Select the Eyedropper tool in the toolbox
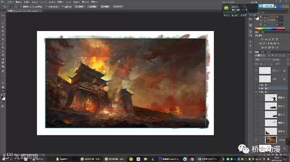The height and width of the screenshot is (162, 290). (3, 35)
